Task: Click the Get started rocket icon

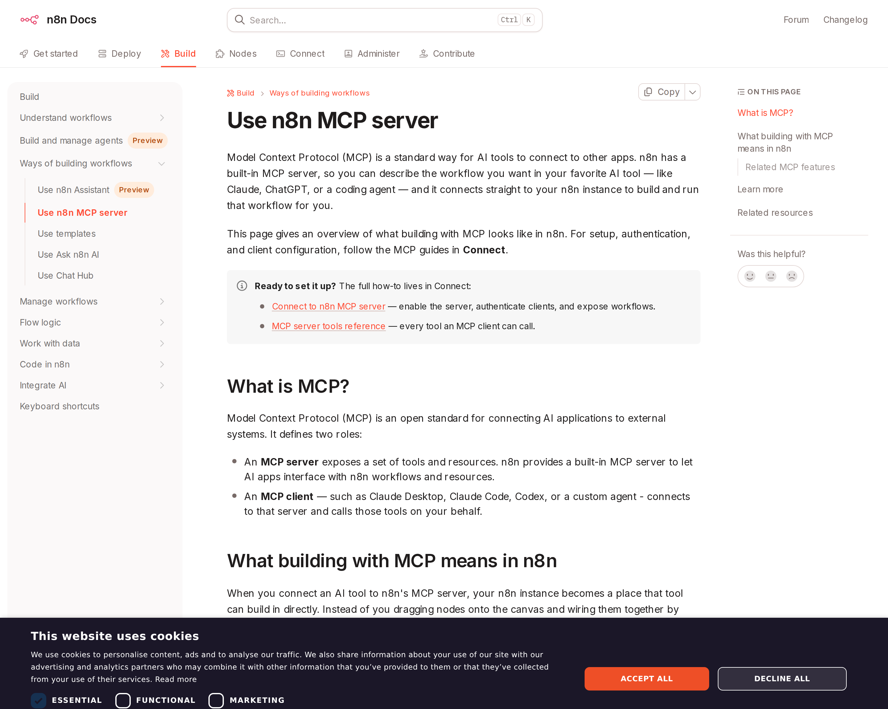Action: [24, 54]
